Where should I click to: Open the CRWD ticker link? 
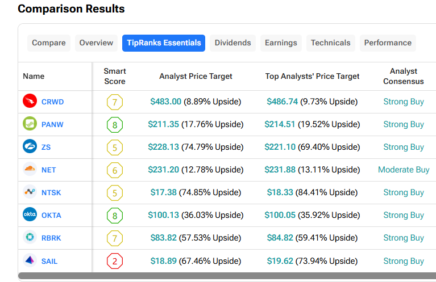coord(52,102)
